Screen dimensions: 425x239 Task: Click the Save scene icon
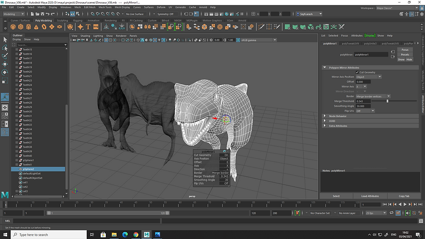click(x=42, y=14)
